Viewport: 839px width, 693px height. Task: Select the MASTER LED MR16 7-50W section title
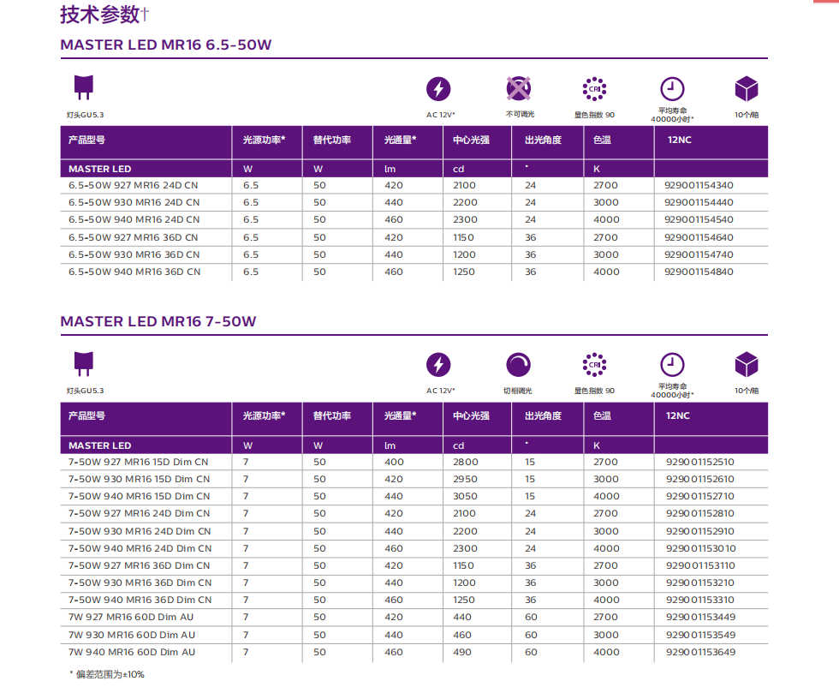tap(158, 321)
